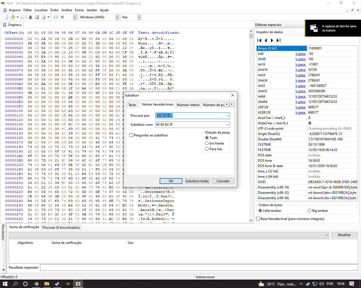Cancel the Substituir dialog

[x=223, y=181]
